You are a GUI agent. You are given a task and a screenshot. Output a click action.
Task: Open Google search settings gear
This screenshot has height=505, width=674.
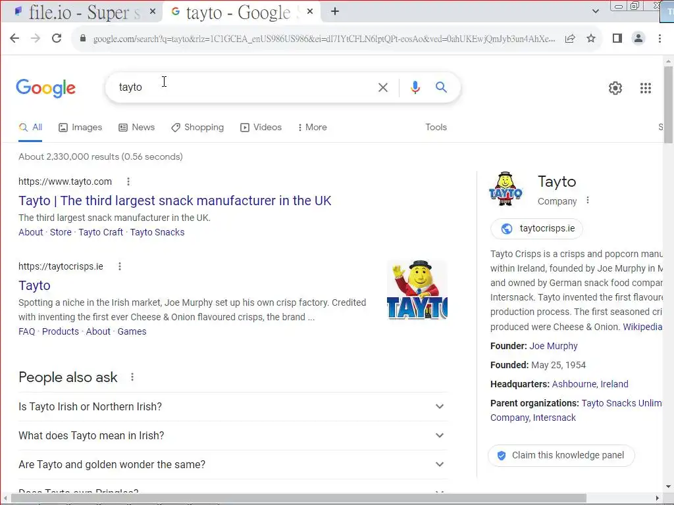pos(615,88)
